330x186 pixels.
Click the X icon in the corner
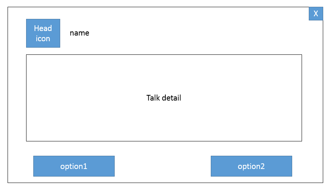[x=316, y=14]
